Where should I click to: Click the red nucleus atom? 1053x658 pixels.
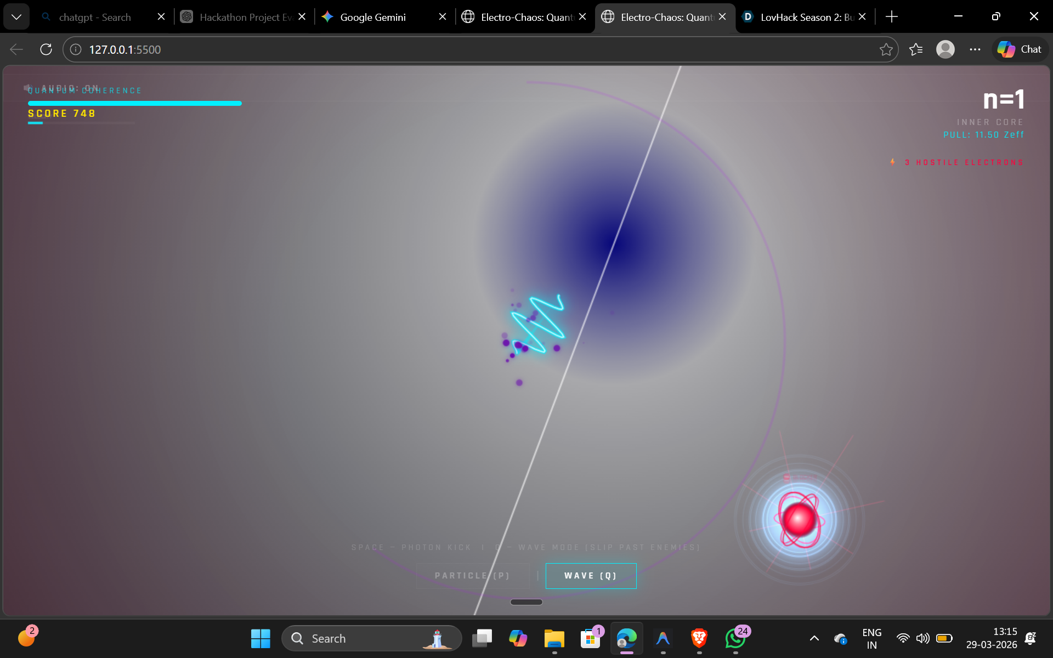pyautogui.click(x=799, y=519)
